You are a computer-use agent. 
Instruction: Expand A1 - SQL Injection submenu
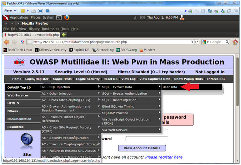[71, 87]
